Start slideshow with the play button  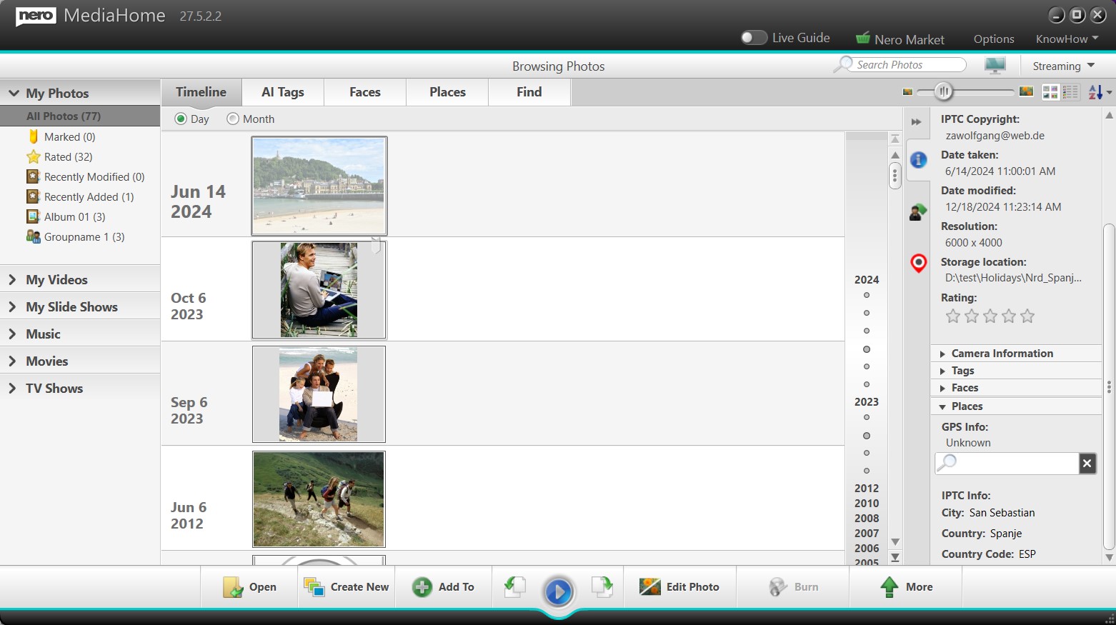click(x=558, y=591)
